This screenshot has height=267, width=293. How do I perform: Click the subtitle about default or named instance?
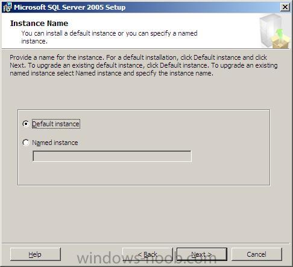(x=109, y=37)
